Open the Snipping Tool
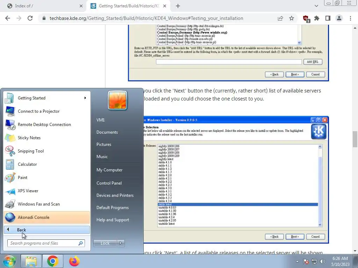 point(47,151)
